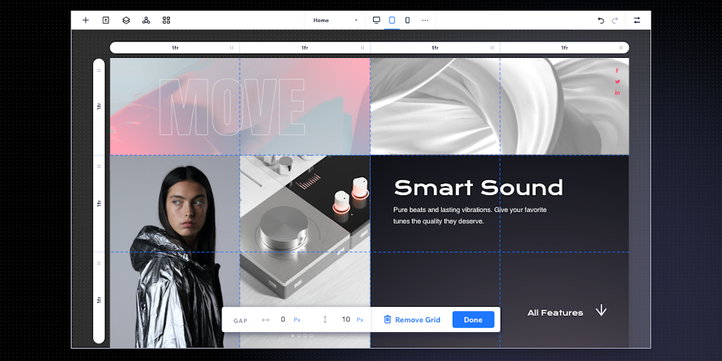
Task: Select the Smart Sound heading
Action: coord(479,188)
